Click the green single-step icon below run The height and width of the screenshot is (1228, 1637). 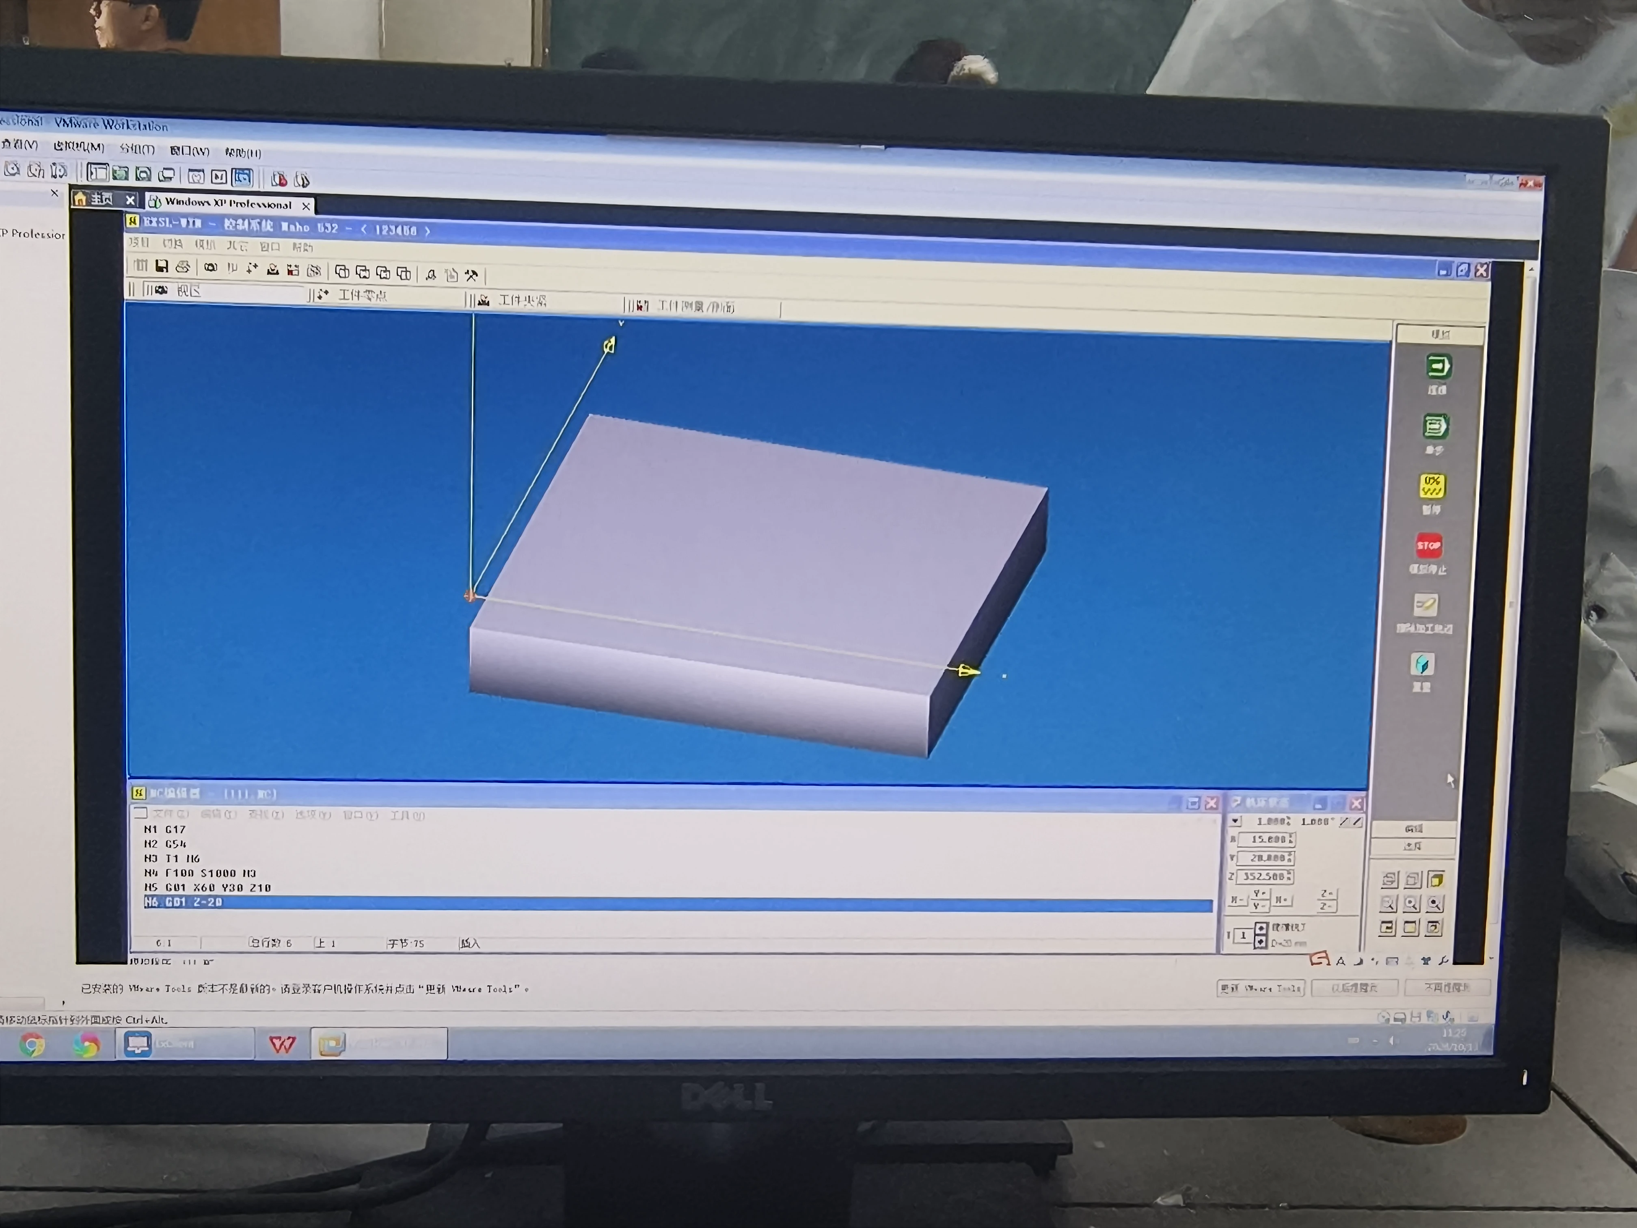(x=1435, y=426)
